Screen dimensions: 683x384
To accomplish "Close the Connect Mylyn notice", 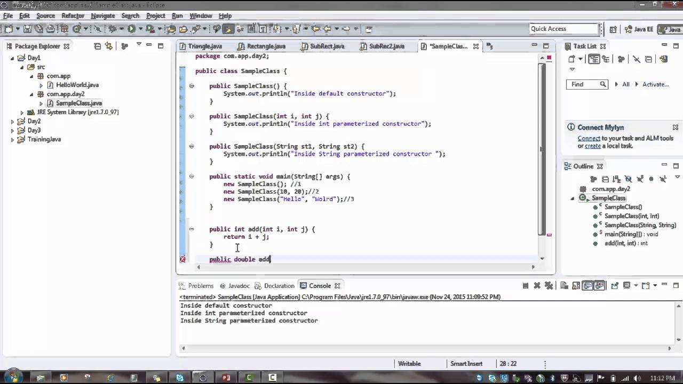I will click(675, 127).
